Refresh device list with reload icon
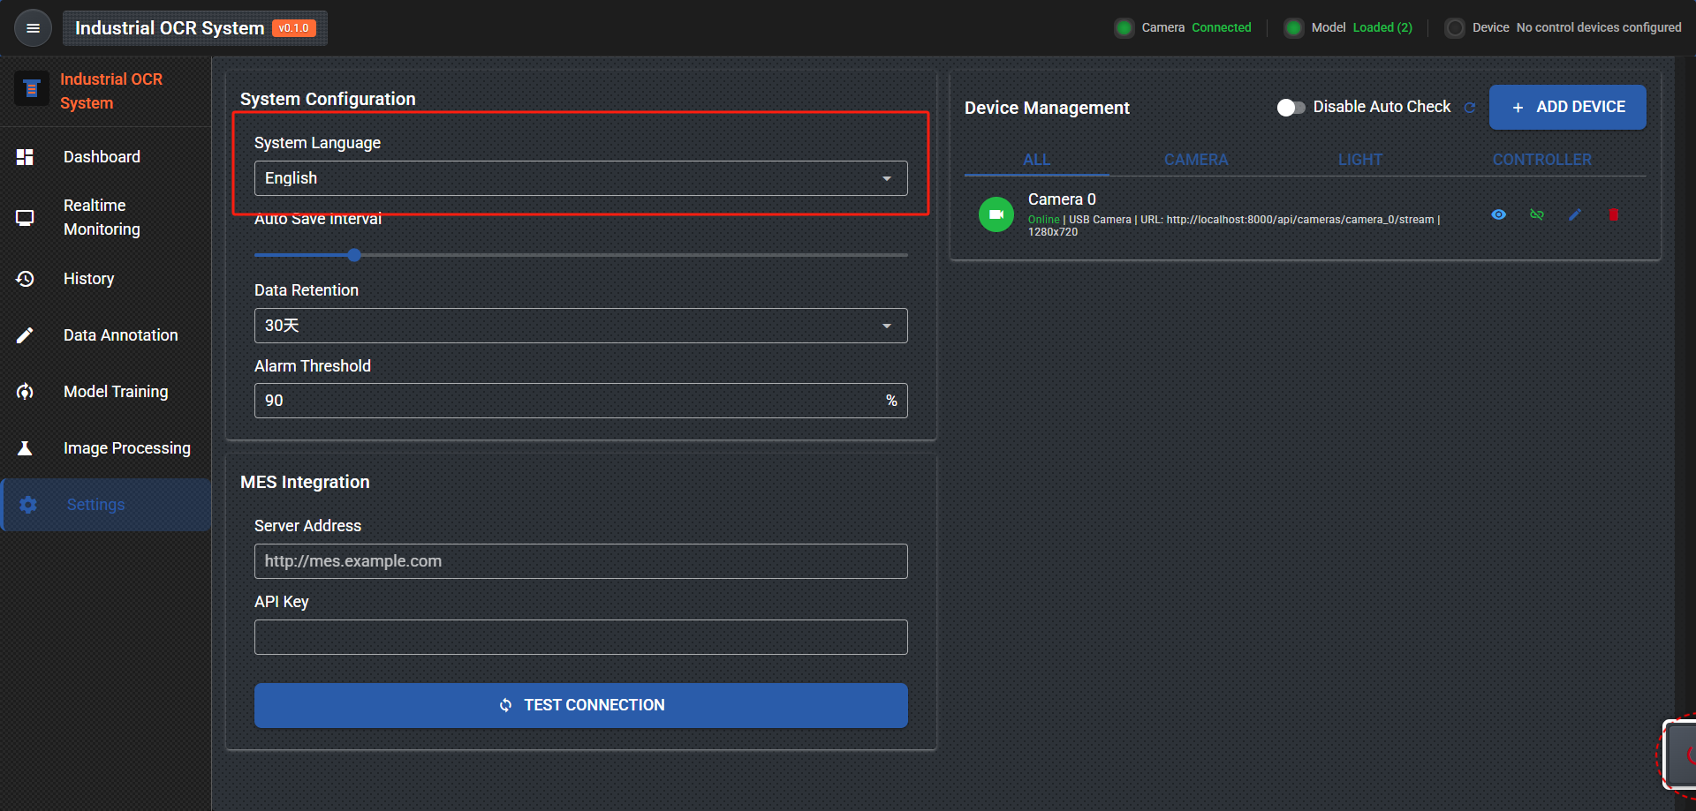 click(x=1470, y=108)
